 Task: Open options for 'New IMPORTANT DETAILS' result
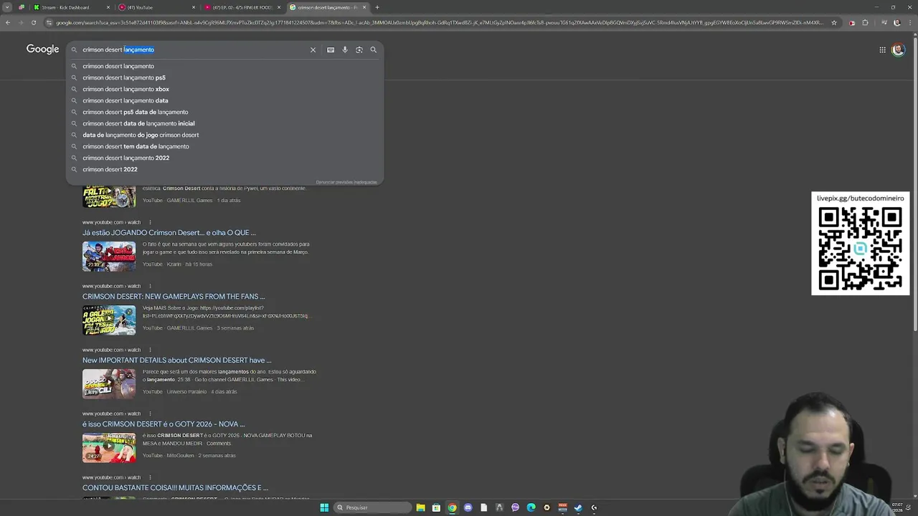pyautogui.click(x=150, y=350)
